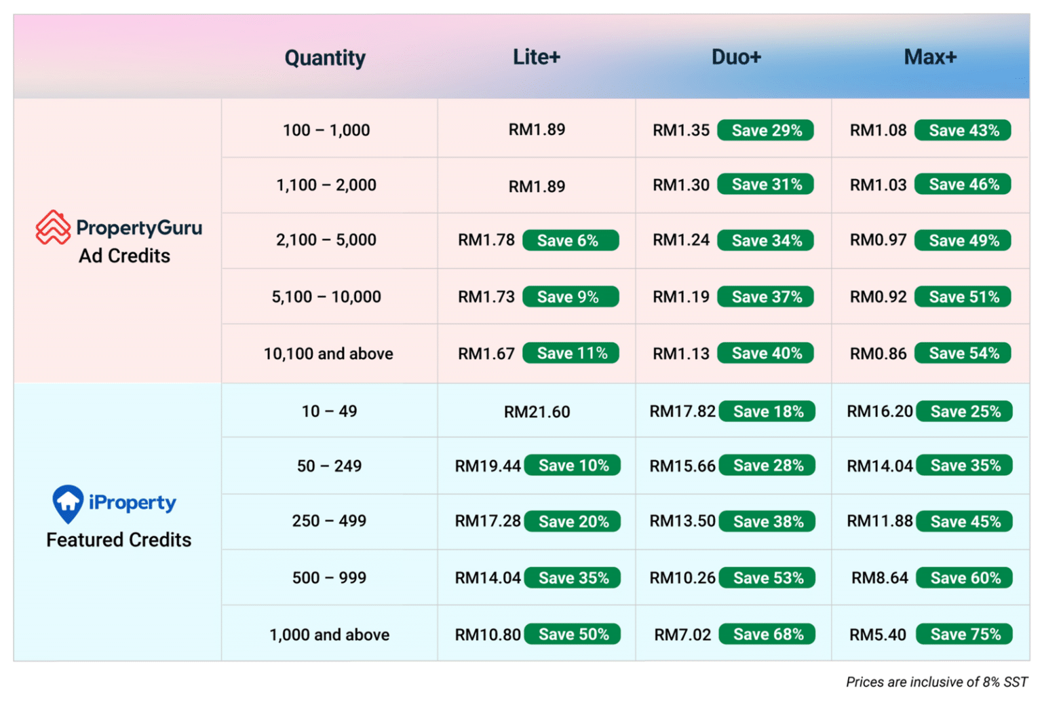Select the Duo+ column header

(735, 57)
